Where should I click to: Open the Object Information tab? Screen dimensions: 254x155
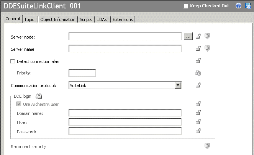tap(58, 19)
